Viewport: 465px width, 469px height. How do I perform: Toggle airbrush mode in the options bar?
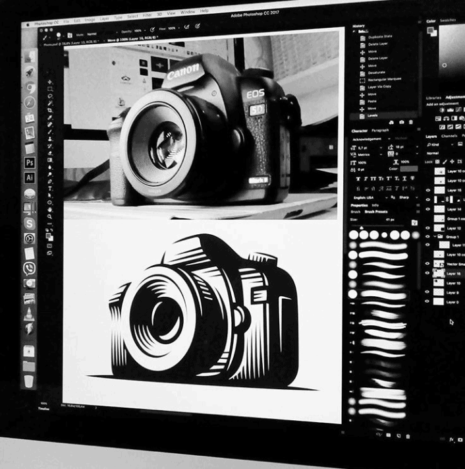[186, 27]
